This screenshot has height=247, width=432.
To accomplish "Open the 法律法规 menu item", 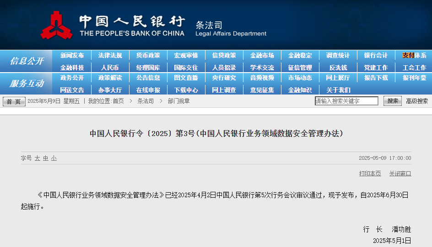I will coord(110,56).
